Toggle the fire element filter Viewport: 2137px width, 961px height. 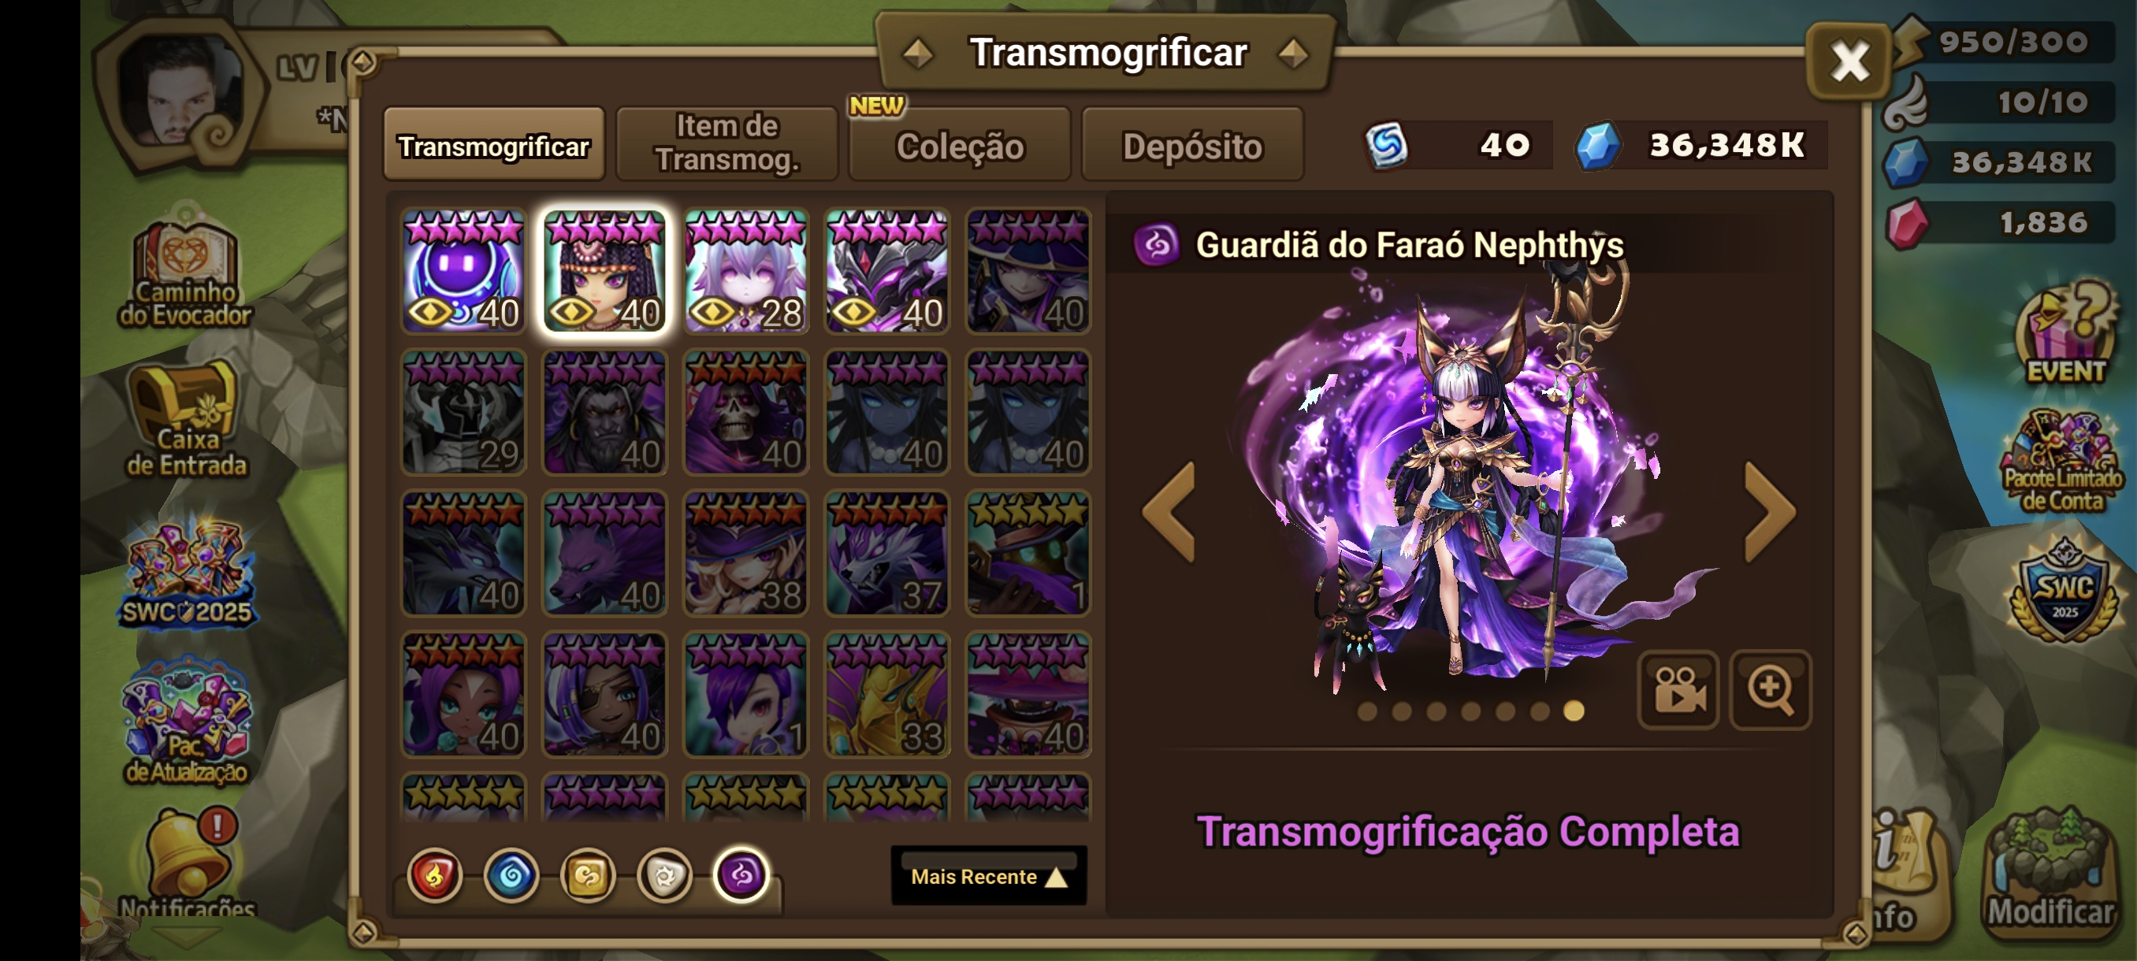click(x=435, y=876)
